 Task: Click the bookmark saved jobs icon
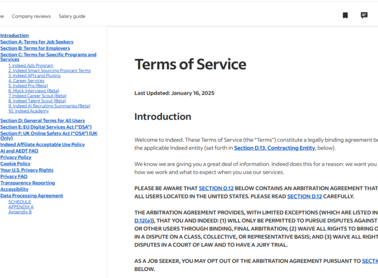345,16
